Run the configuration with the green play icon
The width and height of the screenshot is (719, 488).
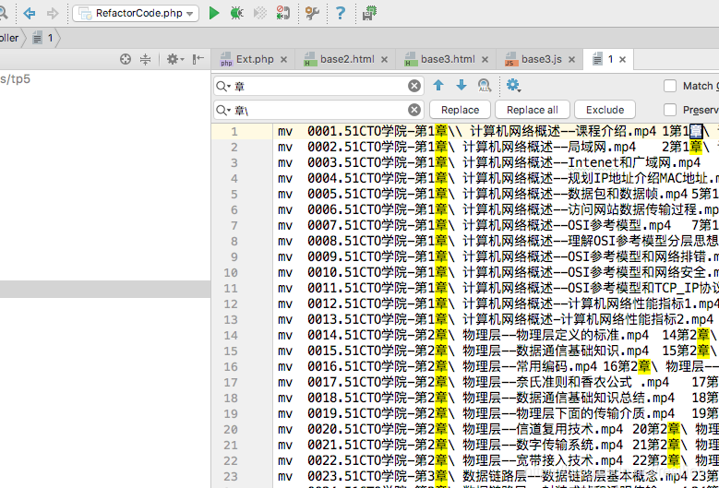coord(214,13)
